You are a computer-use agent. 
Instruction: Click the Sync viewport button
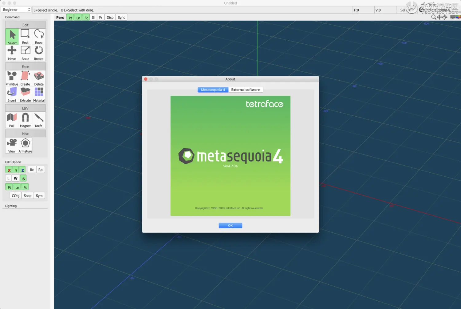coord(121,18)
